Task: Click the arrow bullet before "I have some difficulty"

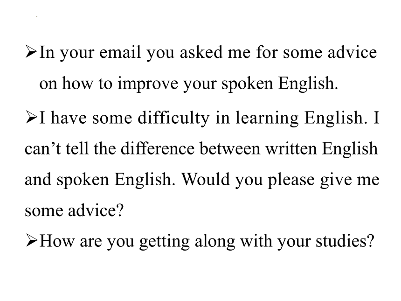Action: pos(31,118)
